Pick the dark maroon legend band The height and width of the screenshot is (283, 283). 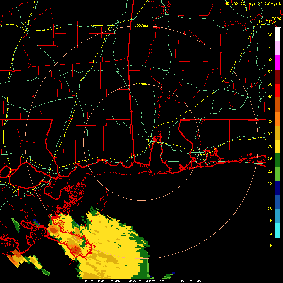(278, 76)
